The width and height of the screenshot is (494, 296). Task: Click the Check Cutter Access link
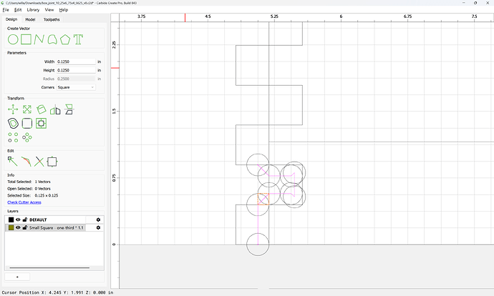coord(24,202)
